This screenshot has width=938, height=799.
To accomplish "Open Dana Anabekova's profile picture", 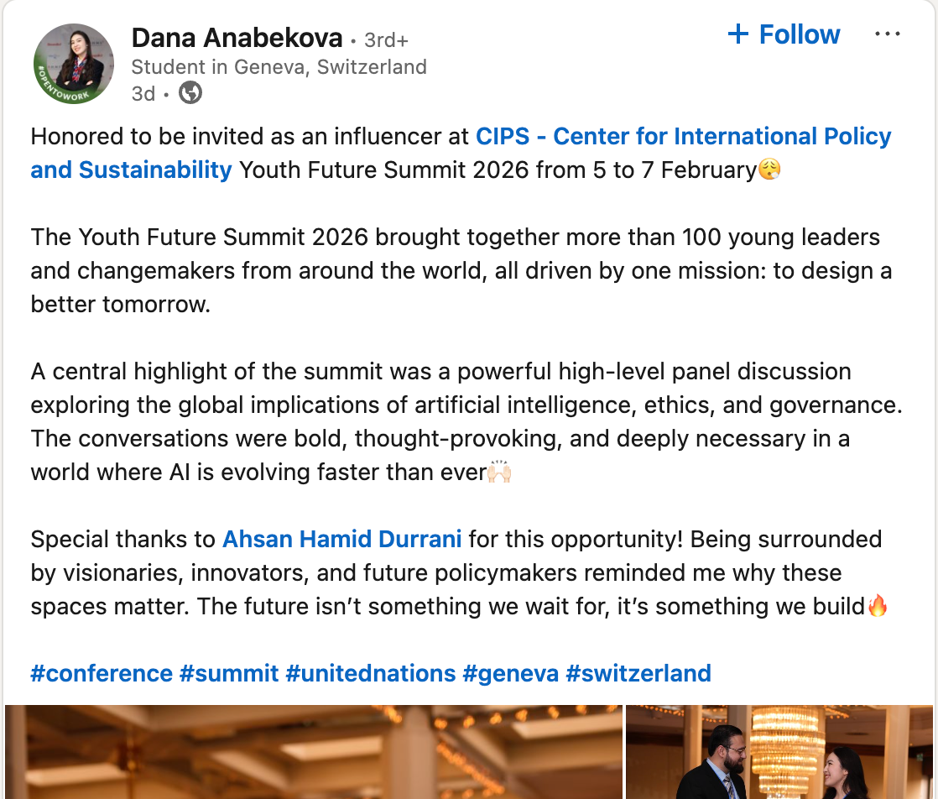I will pos(74,64).
